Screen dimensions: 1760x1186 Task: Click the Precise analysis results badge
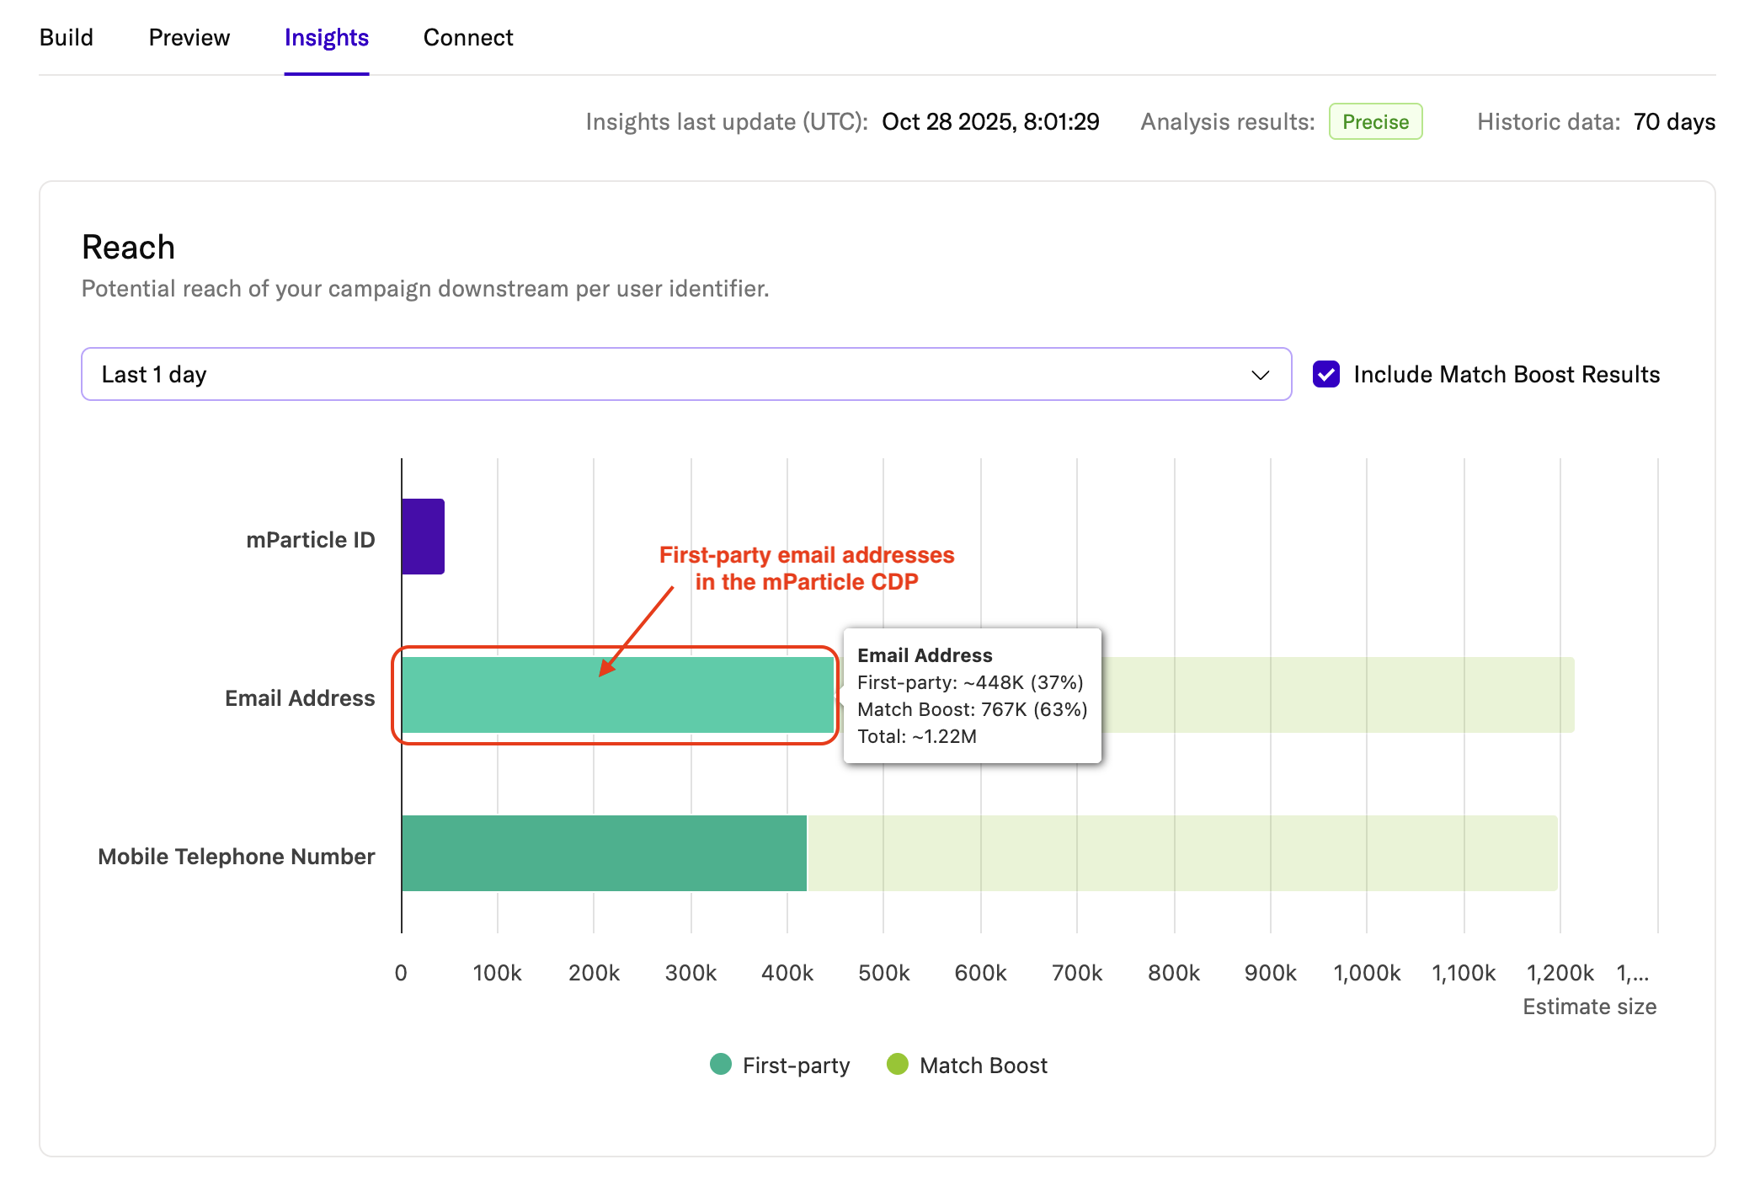point(1375,122)
